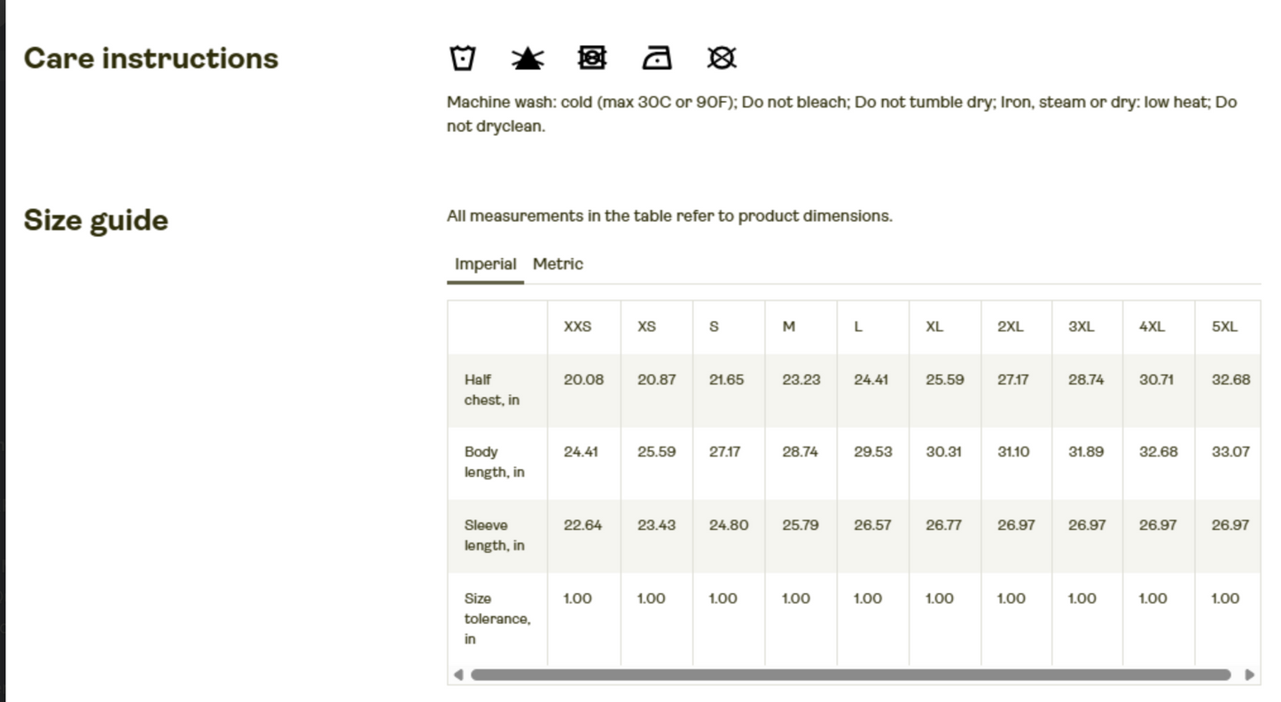Click the Care instructions heading
Screen dimensions: 1281x702
[151, 58]
